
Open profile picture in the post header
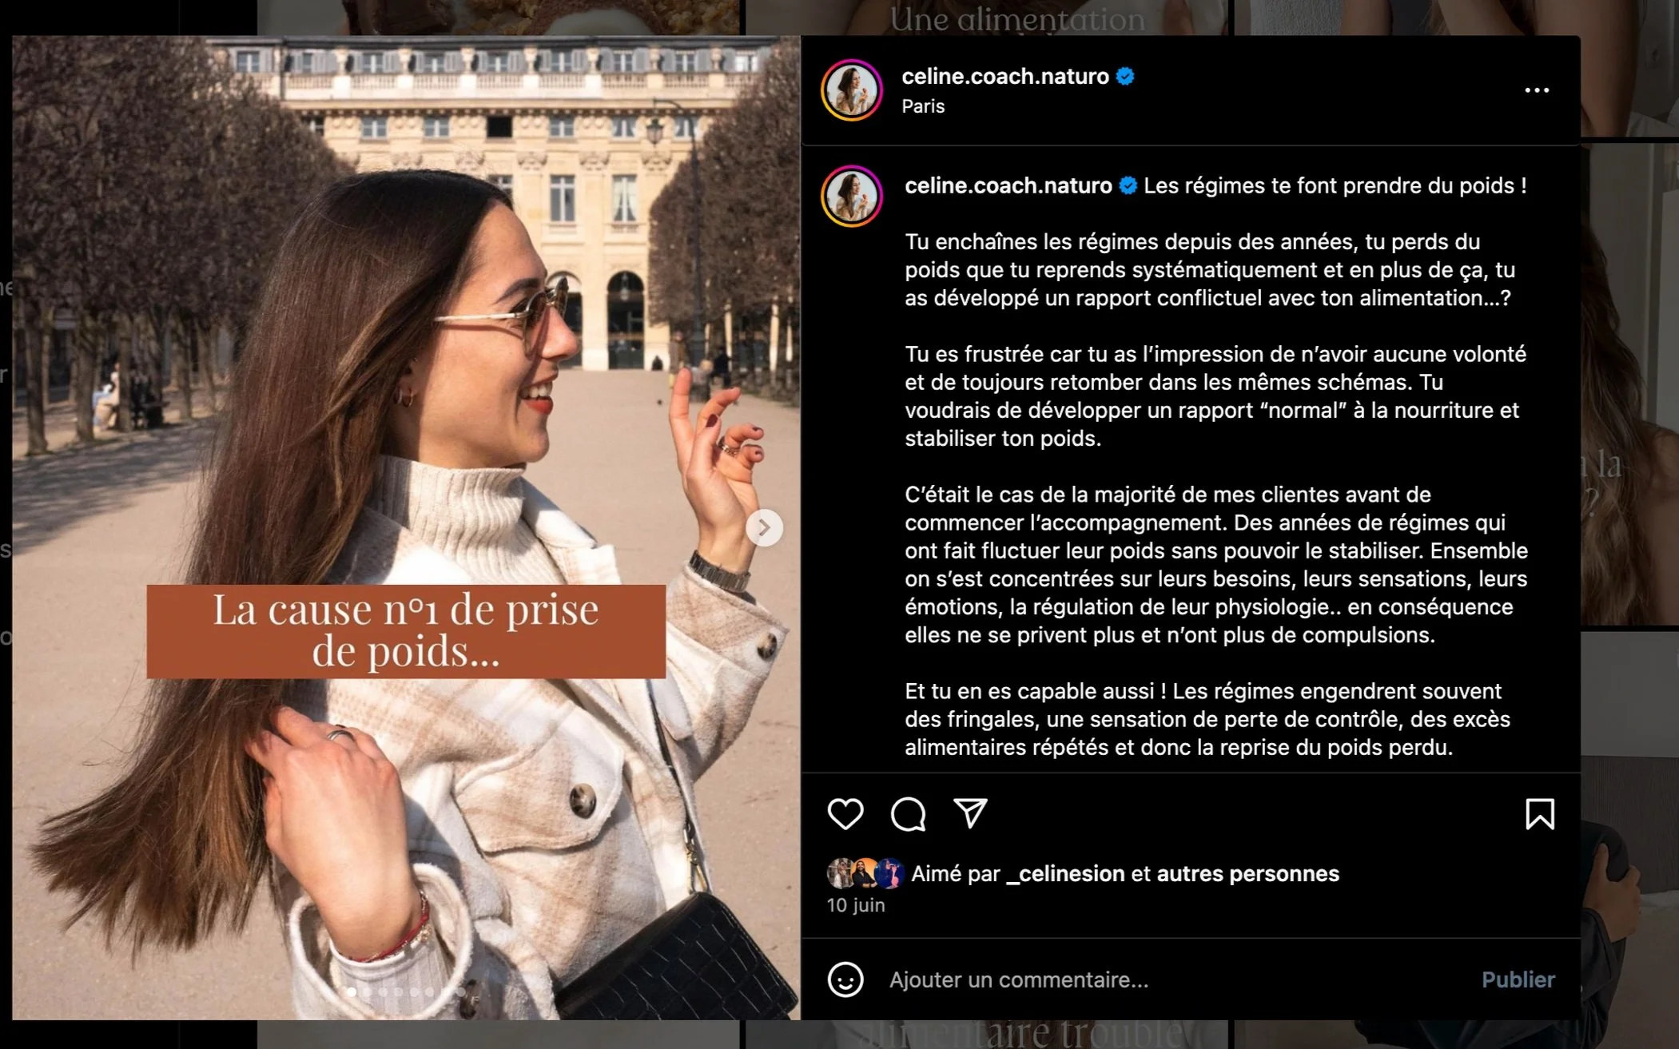coord(852,89)
